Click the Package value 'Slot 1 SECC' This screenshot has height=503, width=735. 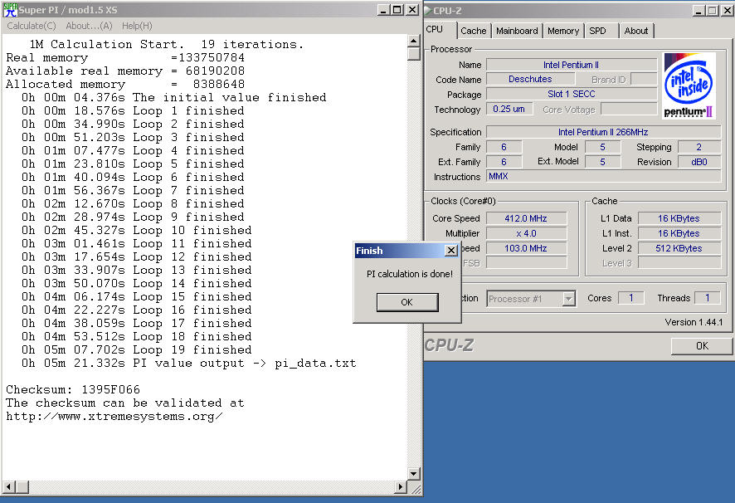tap(572, 94)
